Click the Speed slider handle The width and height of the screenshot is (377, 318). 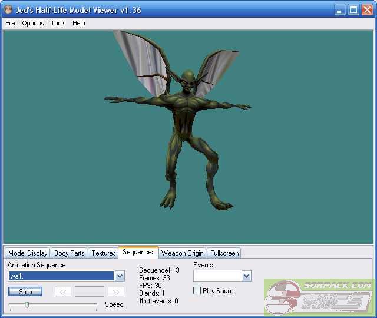click(27, 304)
